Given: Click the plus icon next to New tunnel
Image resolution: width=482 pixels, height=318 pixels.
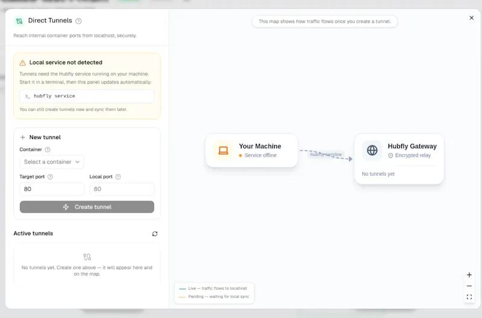Looking at the screenshot, I should [22, 137].
